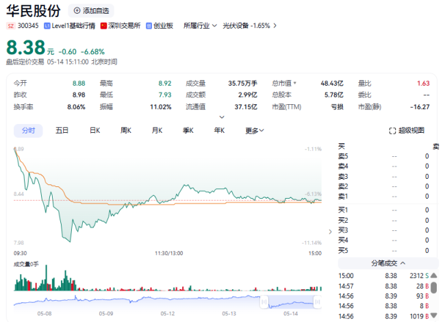Screen dimensions: 445x322
Task: Open the 更多 chart period dropdown
Action: (x=255, y=131)
